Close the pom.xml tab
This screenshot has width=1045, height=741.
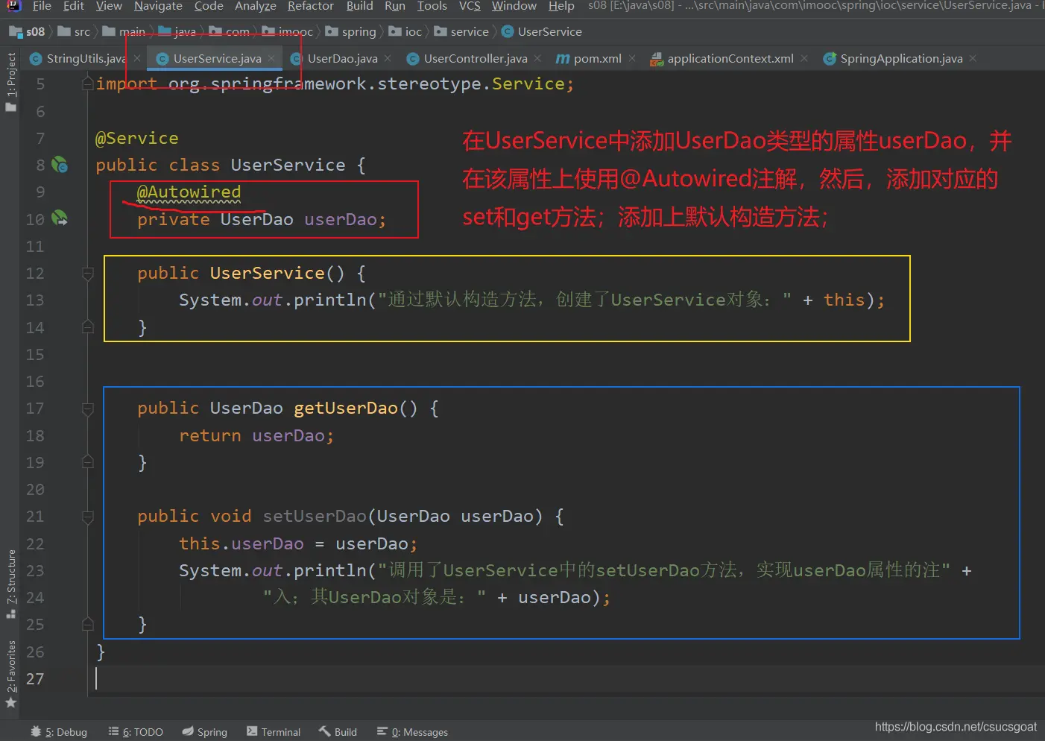[x=632, y=58]
